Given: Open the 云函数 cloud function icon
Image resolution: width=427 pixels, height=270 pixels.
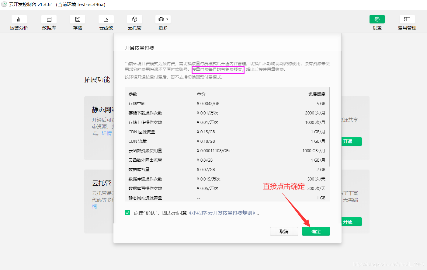Looking at the screenshot, I should coord(106,19).
